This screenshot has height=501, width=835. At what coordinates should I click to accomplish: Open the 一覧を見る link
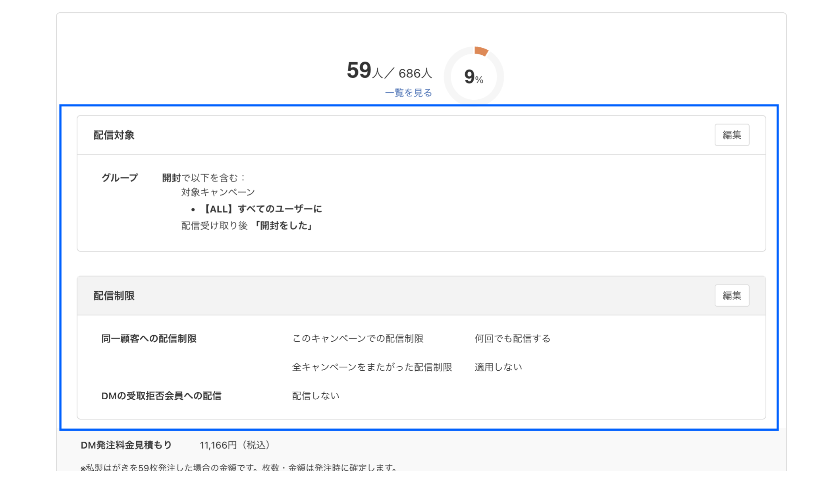409,93
